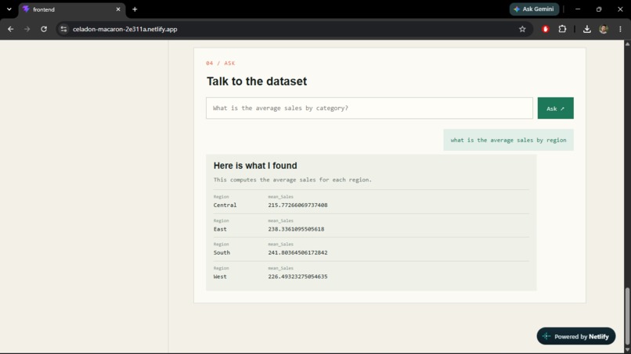
Task: Select the value 241.80364506172842
Action: tap(297, 252)
